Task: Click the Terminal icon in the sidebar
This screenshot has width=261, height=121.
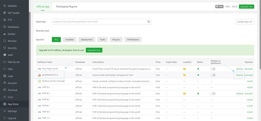Action: (x=5, y=90)
